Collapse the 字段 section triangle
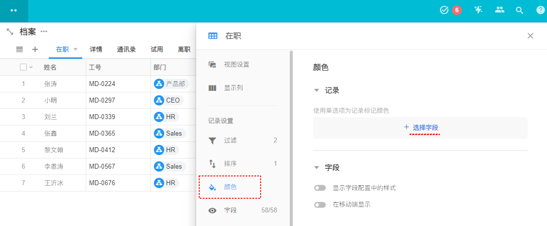Screen dimensions: 547x226 (317, 168)
